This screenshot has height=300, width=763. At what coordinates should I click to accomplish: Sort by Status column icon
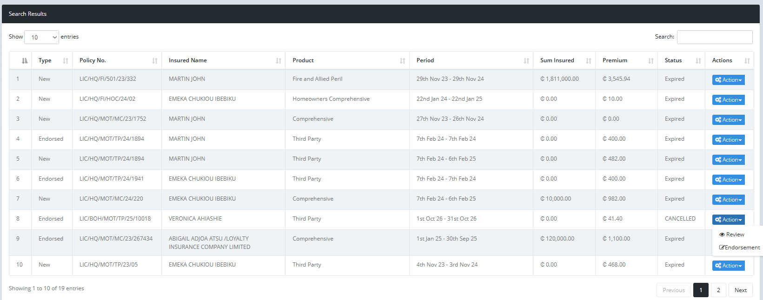pyautogui.click(x=698, y=61)
